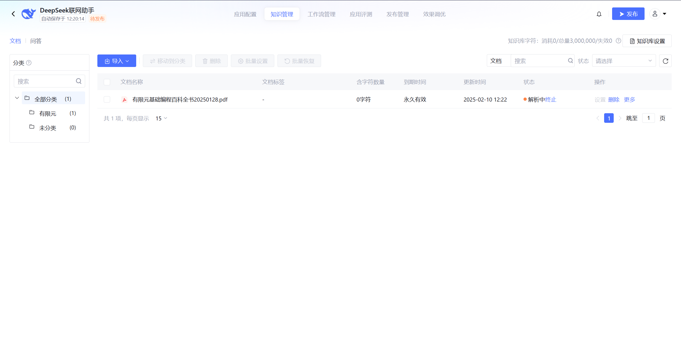This screenshot has height=358, width=681.
Task: Click 删除 link in the PDF row
Action: coord(614,99)
